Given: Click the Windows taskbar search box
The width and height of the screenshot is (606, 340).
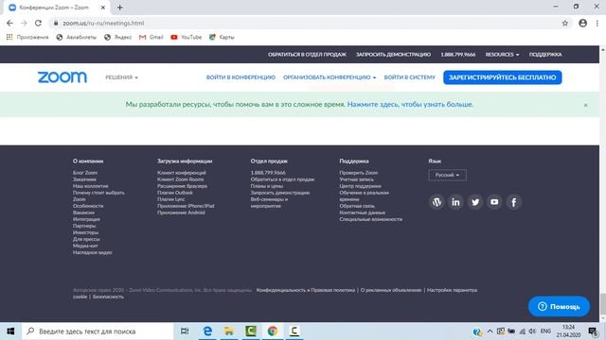Looking at the screenshot, I should pyautogui.click(x=98, y=331).
